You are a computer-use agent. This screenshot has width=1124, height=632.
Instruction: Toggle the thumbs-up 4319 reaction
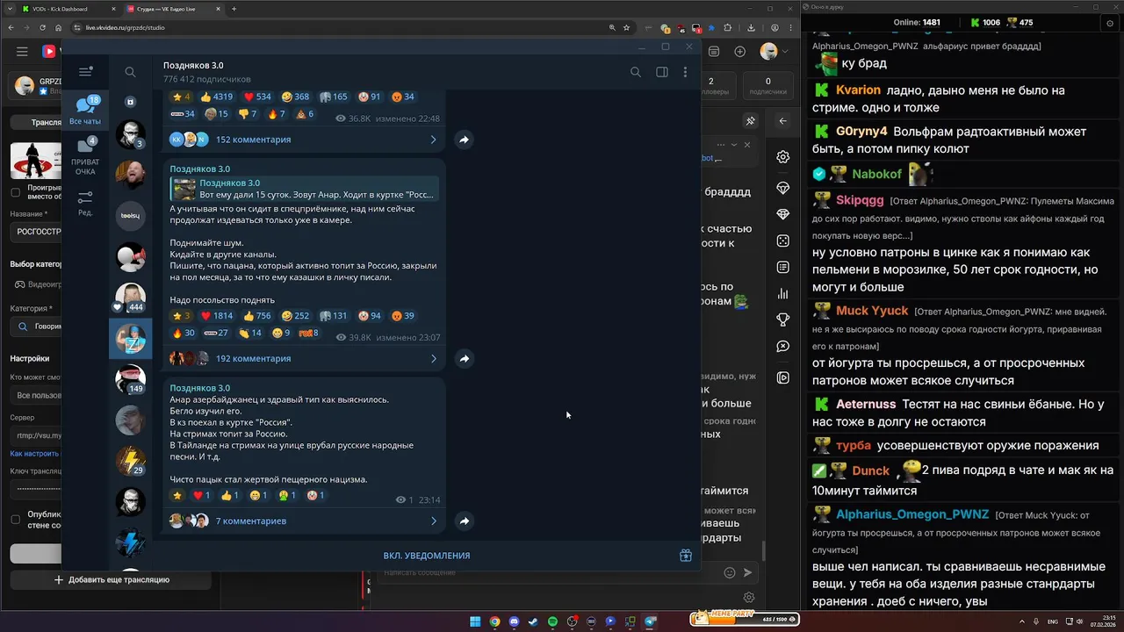(x=216, y=97)
